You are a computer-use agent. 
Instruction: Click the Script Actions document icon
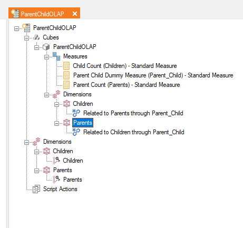coord(36,189)
